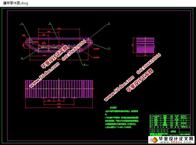
Task: Select part balloon number 2 label
Action: pyautogui.click(x=109, y=23)
